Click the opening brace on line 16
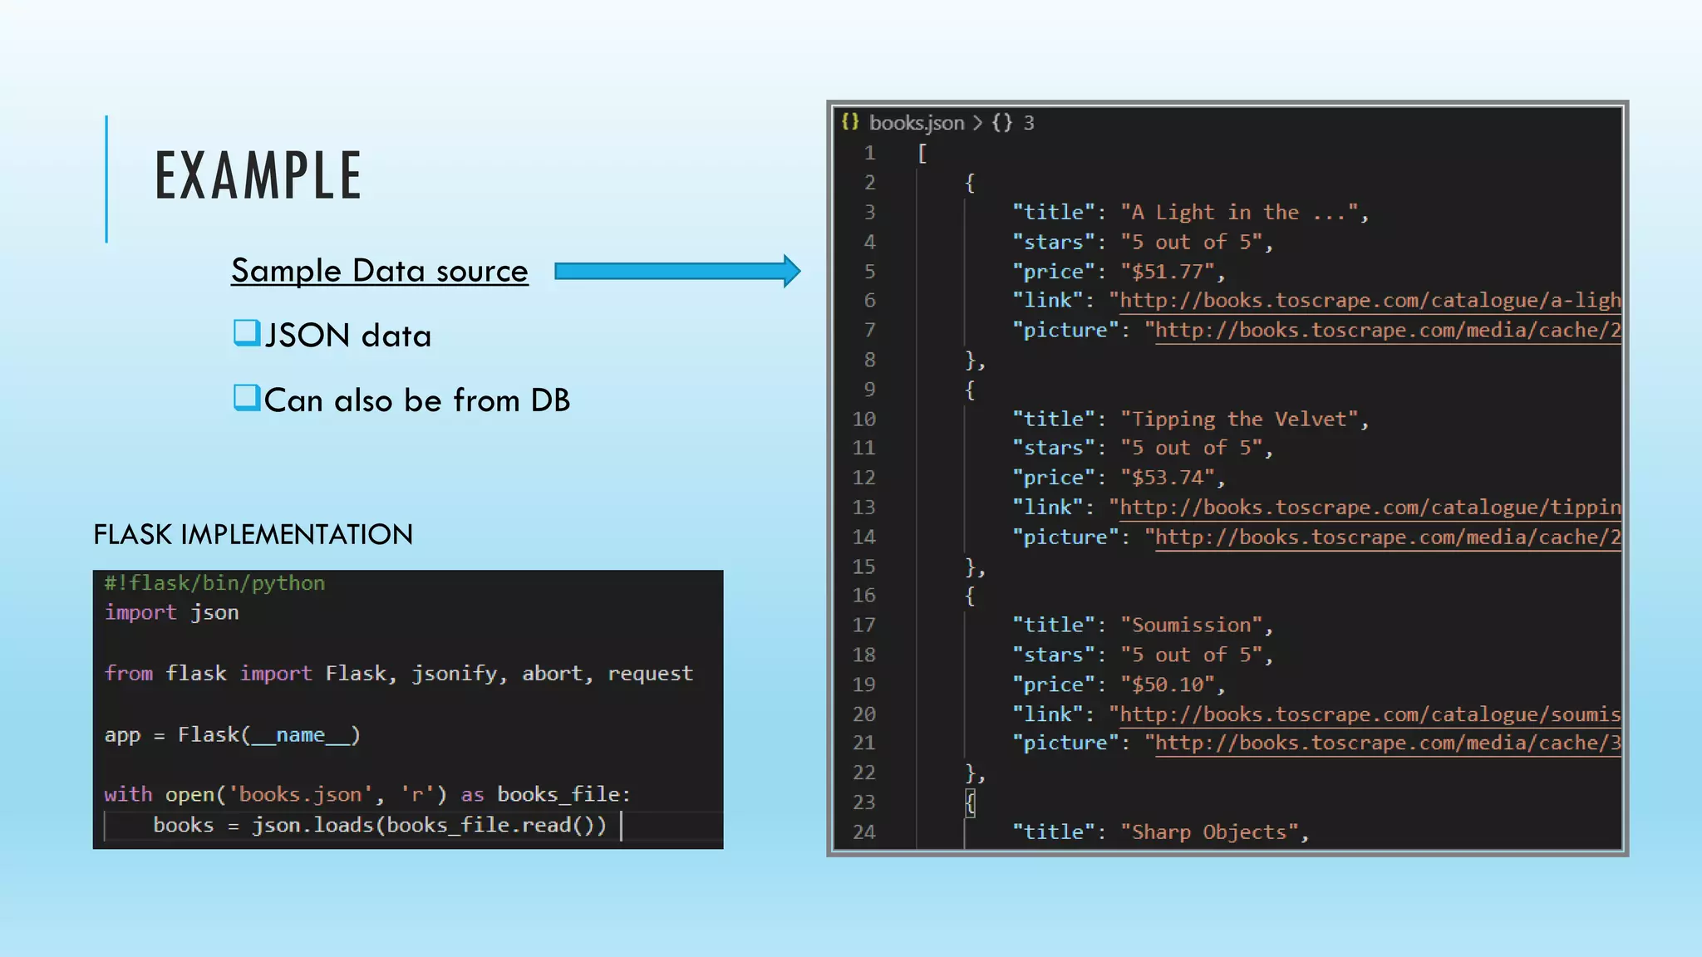 point(970,596)
